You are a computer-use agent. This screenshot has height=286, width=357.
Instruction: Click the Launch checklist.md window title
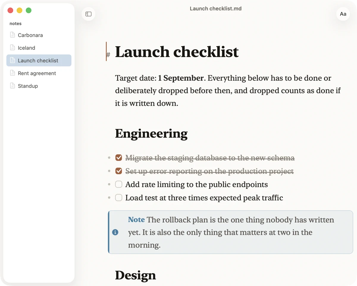pos(216,9)
